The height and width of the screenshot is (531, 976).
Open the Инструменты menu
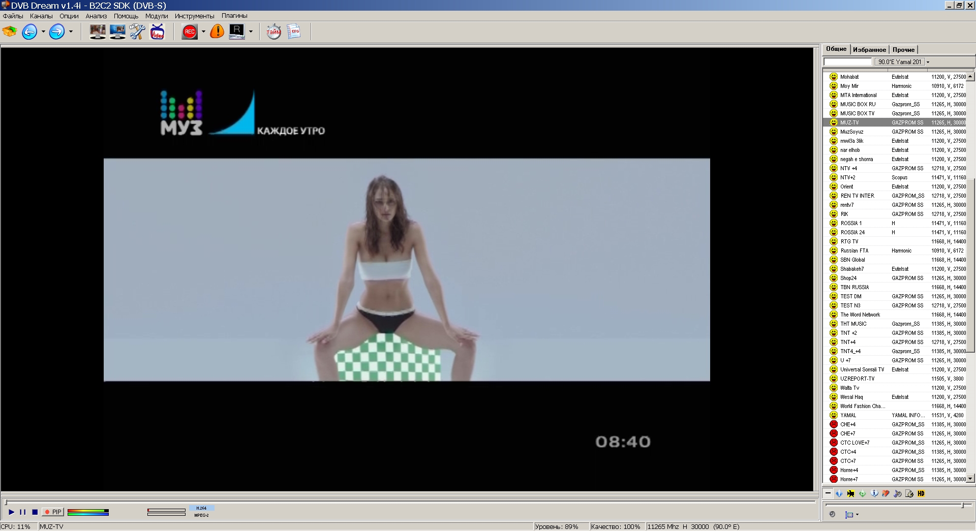(x=195, y=16)
